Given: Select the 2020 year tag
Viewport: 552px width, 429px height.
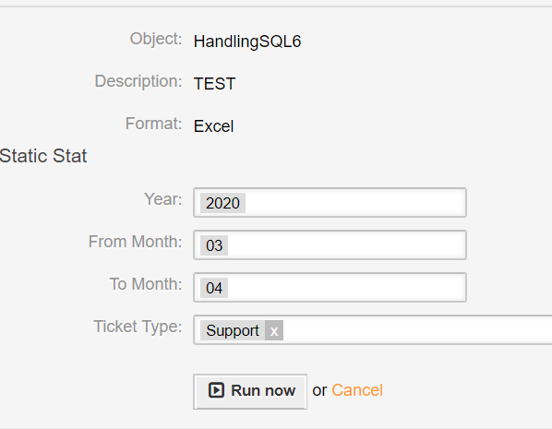Looking at the screenshot, I should [222, 203].
